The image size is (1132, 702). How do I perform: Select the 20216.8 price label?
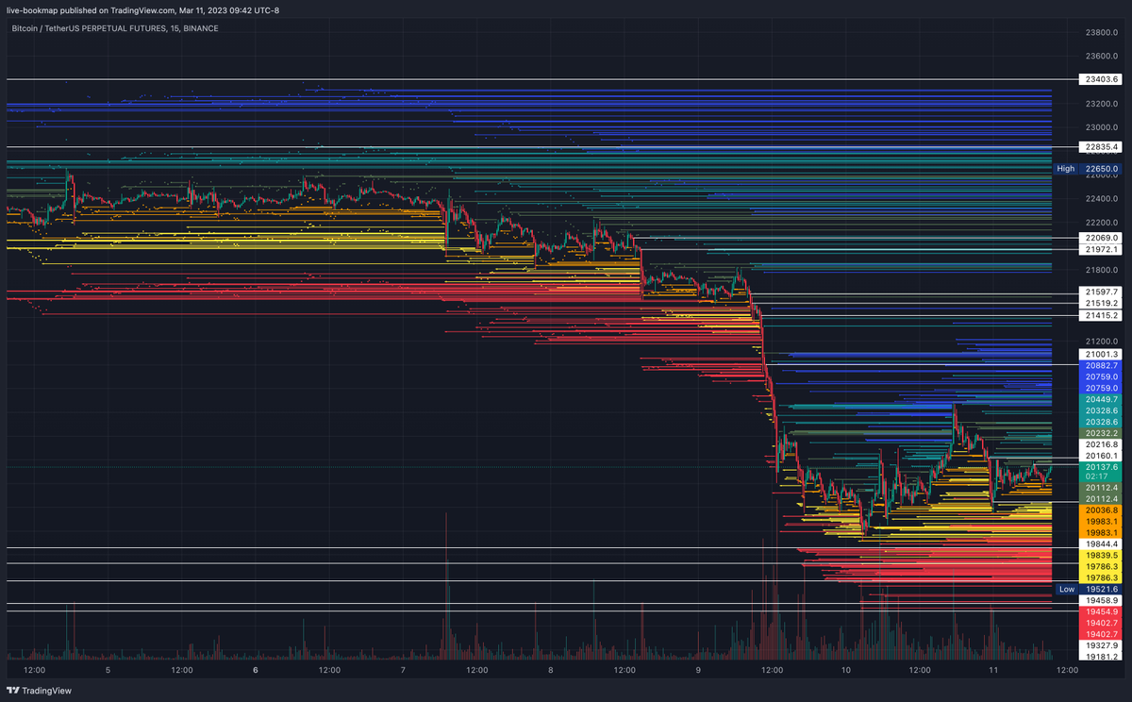click(1101, 444)
